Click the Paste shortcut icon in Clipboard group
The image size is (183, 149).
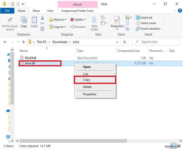[x=42, y=28]
